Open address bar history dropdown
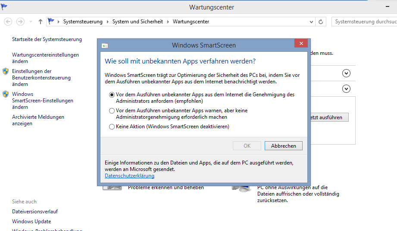The image size is (397, 231). pyautogui.click(x=311, y=22)
